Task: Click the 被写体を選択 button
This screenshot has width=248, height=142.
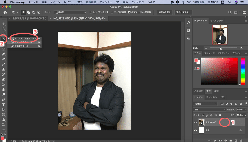Action: click(164, 12)
